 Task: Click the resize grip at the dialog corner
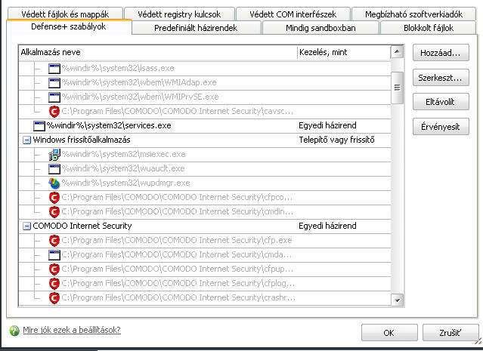pos(478,340)
